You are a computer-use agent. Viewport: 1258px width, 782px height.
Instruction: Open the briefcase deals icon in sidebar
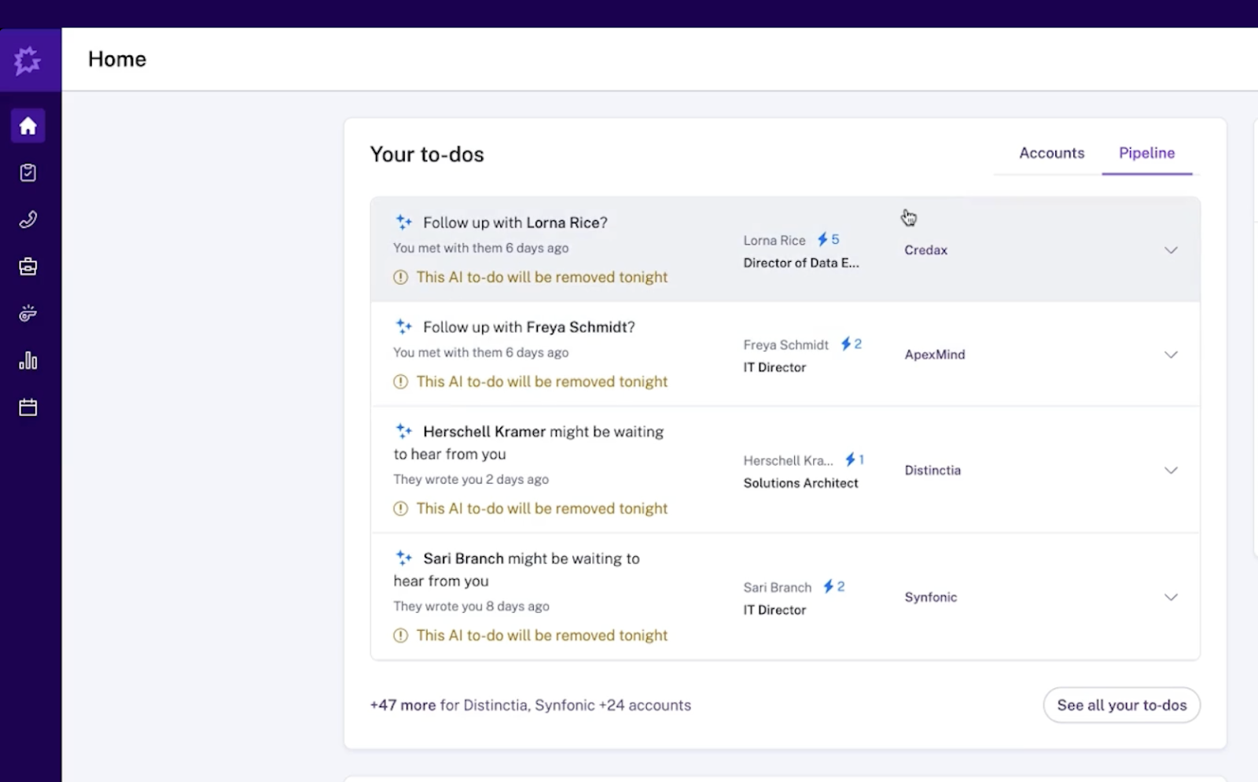click(28, 267)
